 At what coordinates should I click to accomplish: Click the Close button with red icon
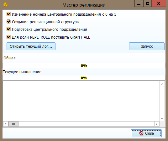tap(146, 133)
